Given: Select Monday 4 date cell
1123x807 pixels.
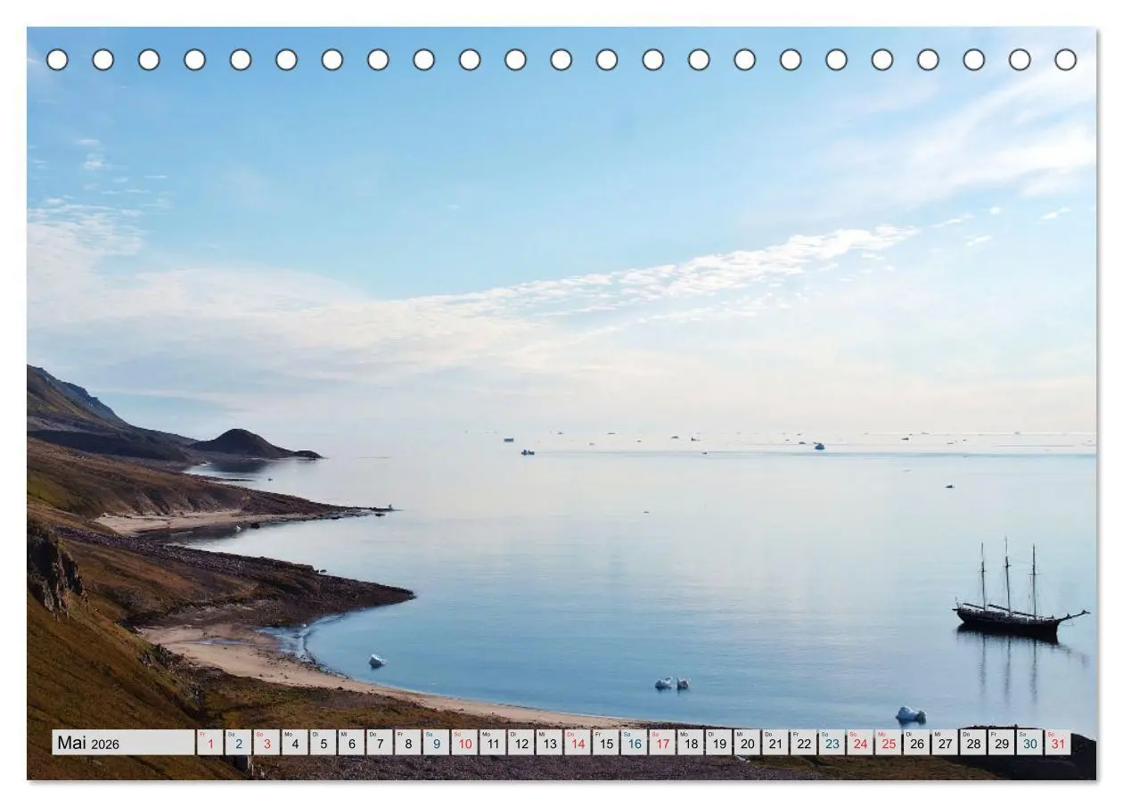Looking at the screenshot, I should pos(295,743).
